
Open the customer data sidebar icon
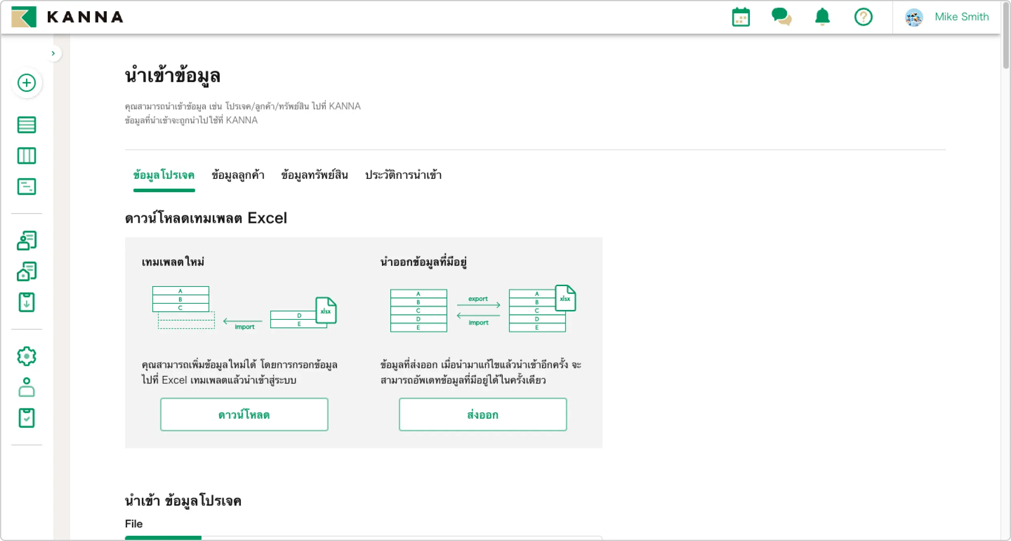click(x=26, y=240)
